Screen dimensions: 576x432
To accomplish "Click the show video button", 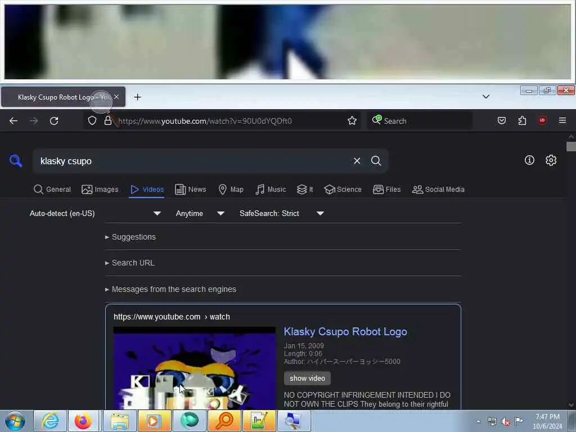I will click(x=307, y=379).
